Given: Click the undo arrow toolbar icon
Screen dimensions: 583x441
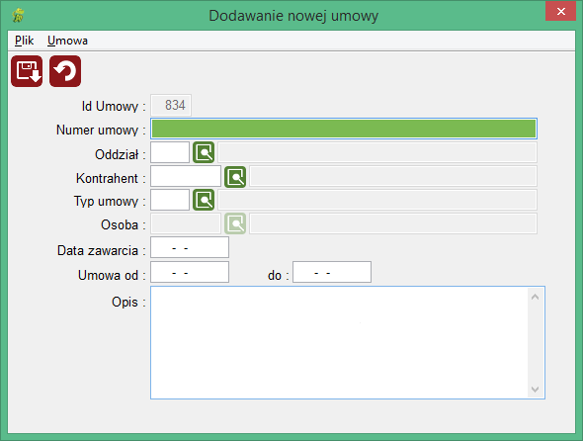Looking at the screenshot, I should tap(65, 71).
